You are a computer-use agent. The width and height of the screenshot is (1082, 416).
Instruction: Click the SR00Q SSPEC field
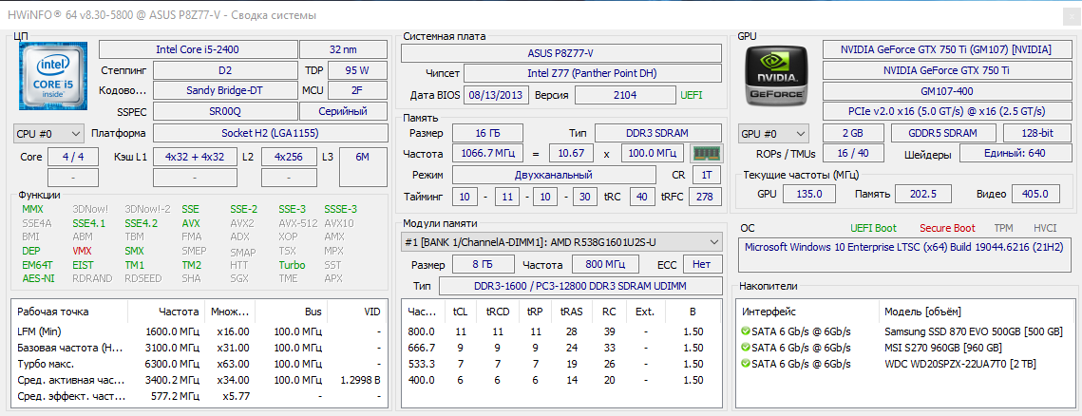[x=225, y=111]
